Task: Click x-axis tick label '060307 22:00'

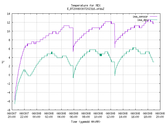Action: pos(24,115)
